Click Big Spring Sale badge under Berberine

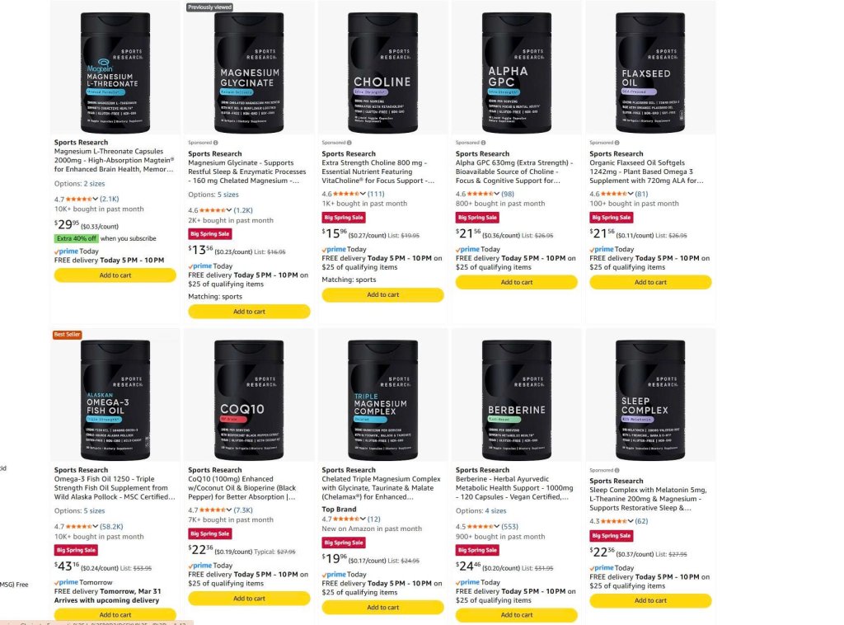477,550
